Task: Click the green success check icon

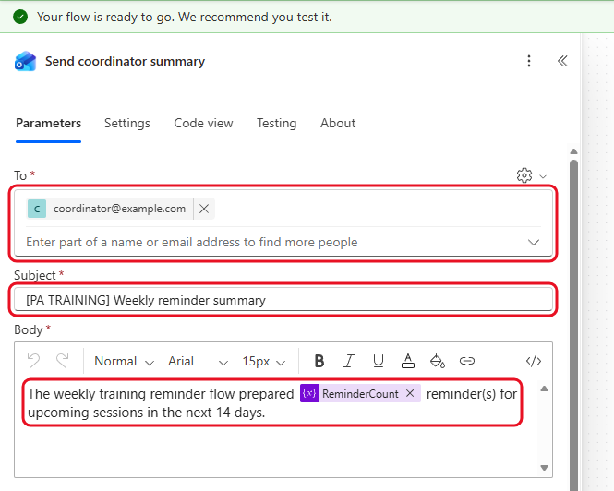Action: click(20, 17)
